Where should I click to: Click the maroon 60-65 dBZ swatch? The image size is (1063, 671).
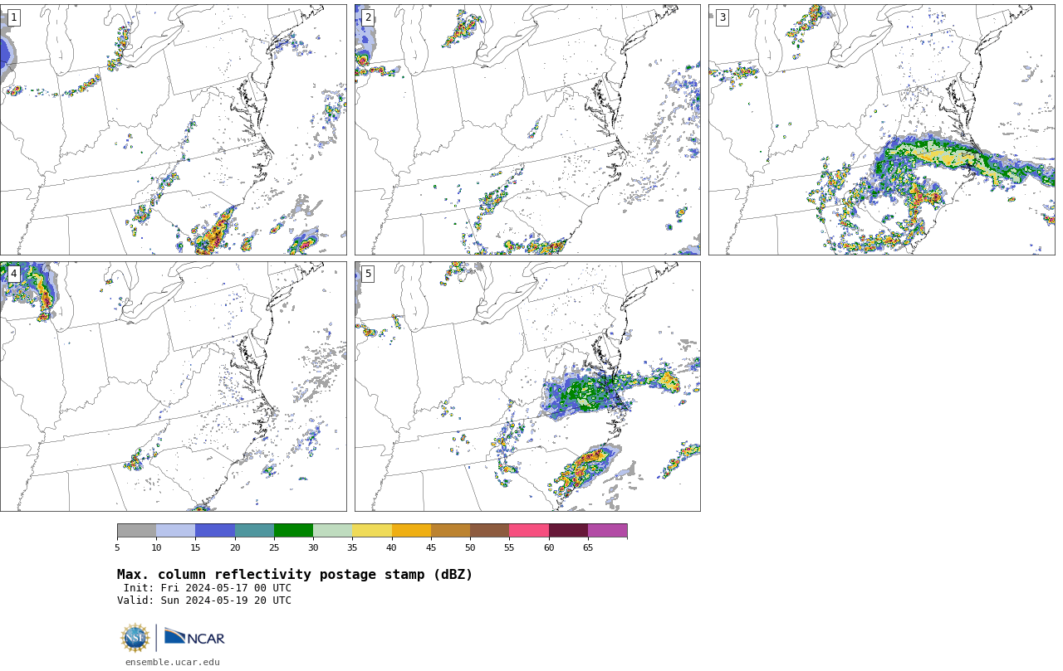coord(568,531)
